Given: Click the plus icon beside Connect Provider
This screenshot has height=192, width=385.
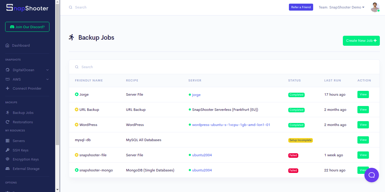Looking at the screenshot, I should click(7, 88).
